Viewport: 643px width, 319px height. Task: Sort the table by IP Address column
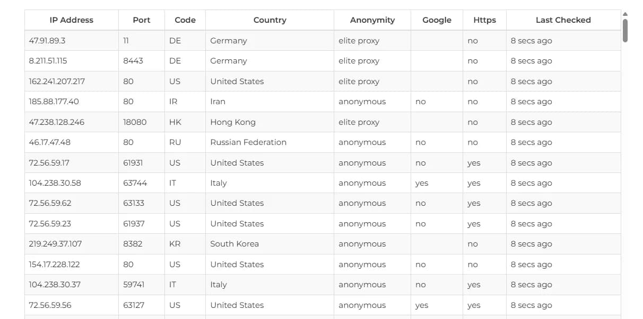click(x=72, y=20)
